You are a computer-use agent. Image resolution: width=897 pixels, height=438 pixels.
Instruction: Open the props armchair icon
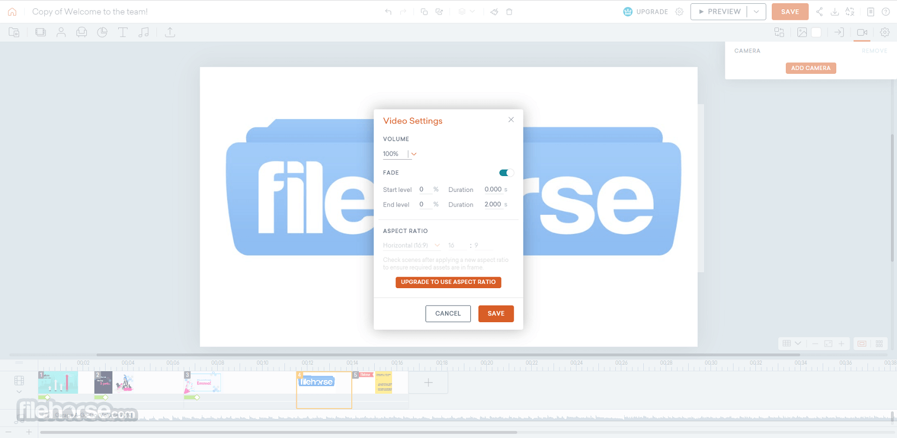pyautogui.click(x=81, y=32)
